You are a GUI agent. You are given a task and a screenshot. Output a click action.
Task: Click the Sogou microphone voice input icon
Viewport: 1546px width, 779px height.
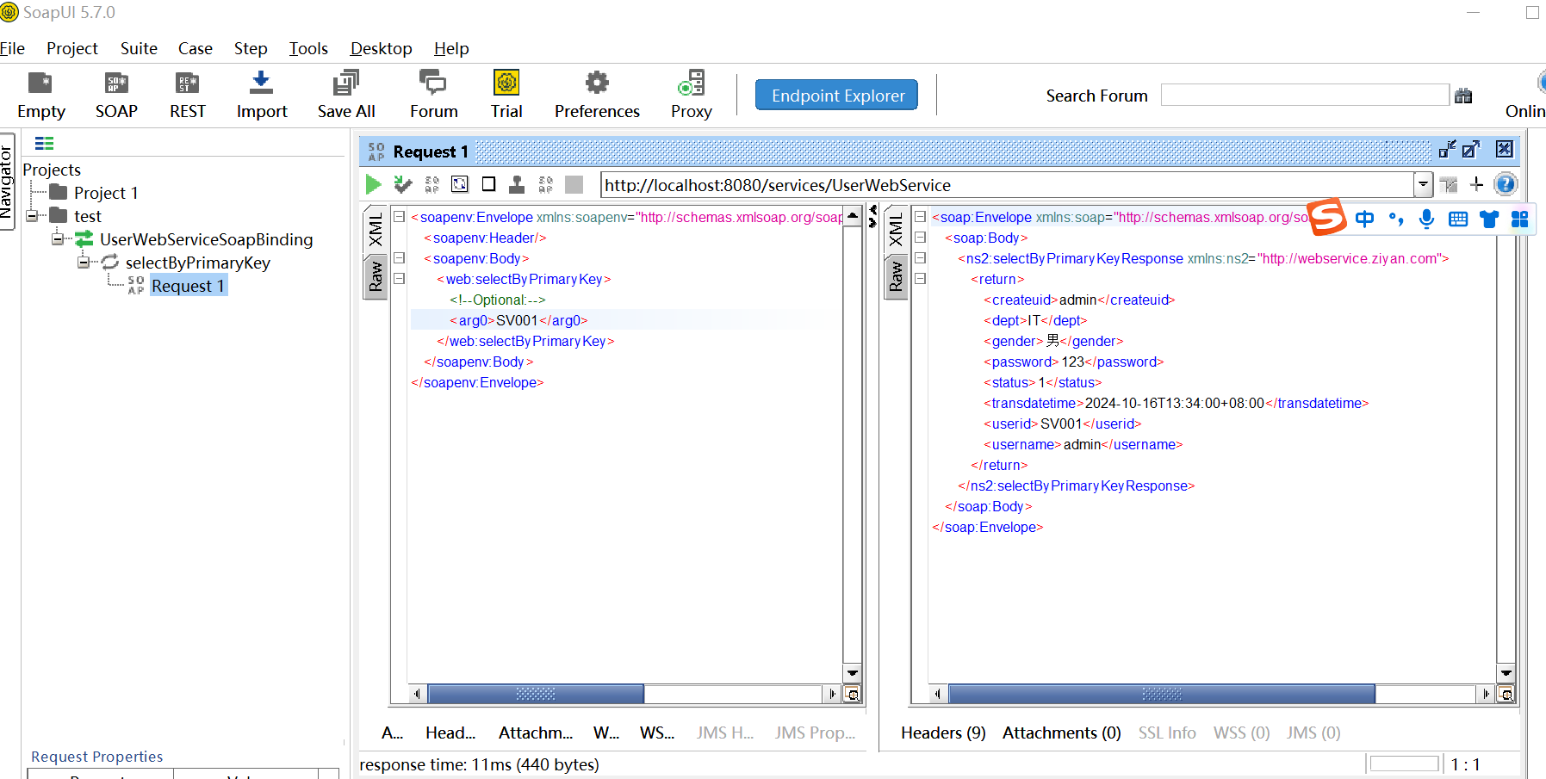pos(1426,219)
